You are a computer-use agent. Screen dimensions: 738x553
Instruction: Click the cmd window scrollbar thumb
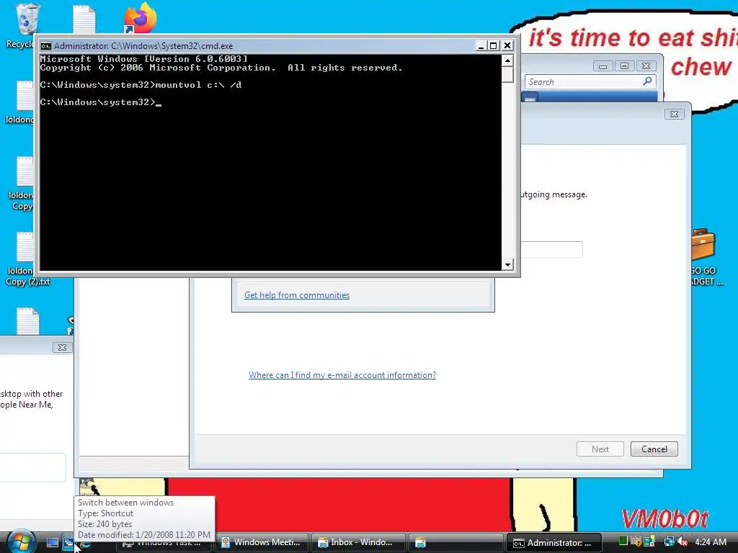click(x=507, y=74)
